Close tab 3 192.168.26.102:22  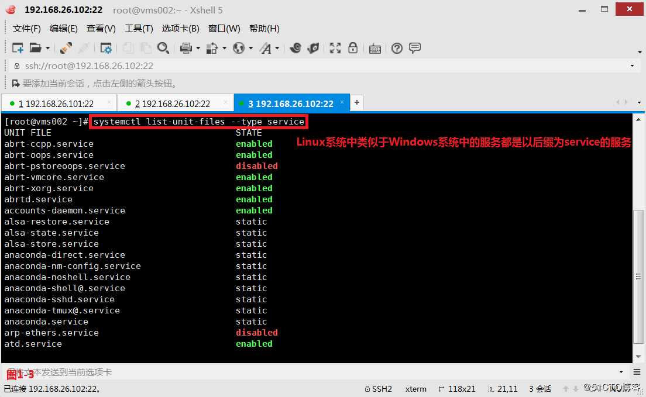coord(342,102)
